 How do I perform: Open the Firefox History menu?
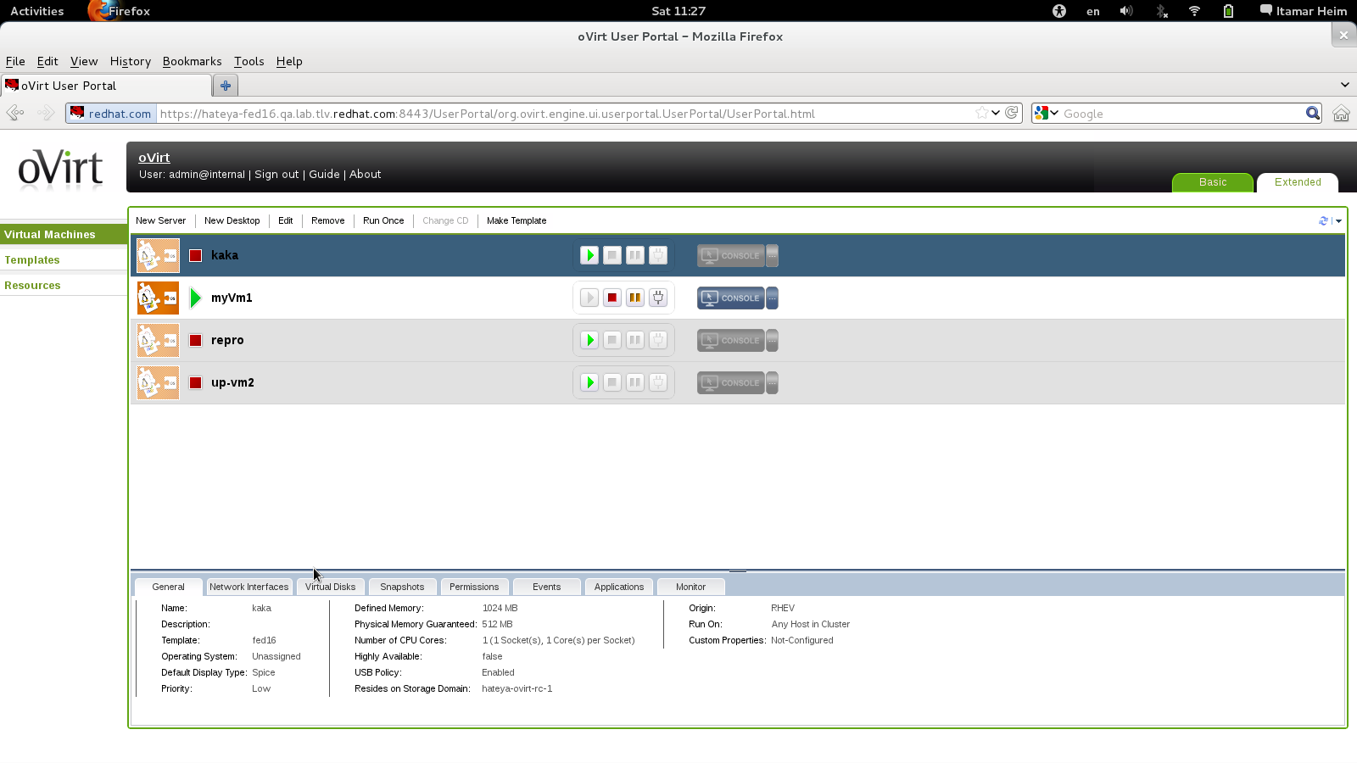coord(131,61)
